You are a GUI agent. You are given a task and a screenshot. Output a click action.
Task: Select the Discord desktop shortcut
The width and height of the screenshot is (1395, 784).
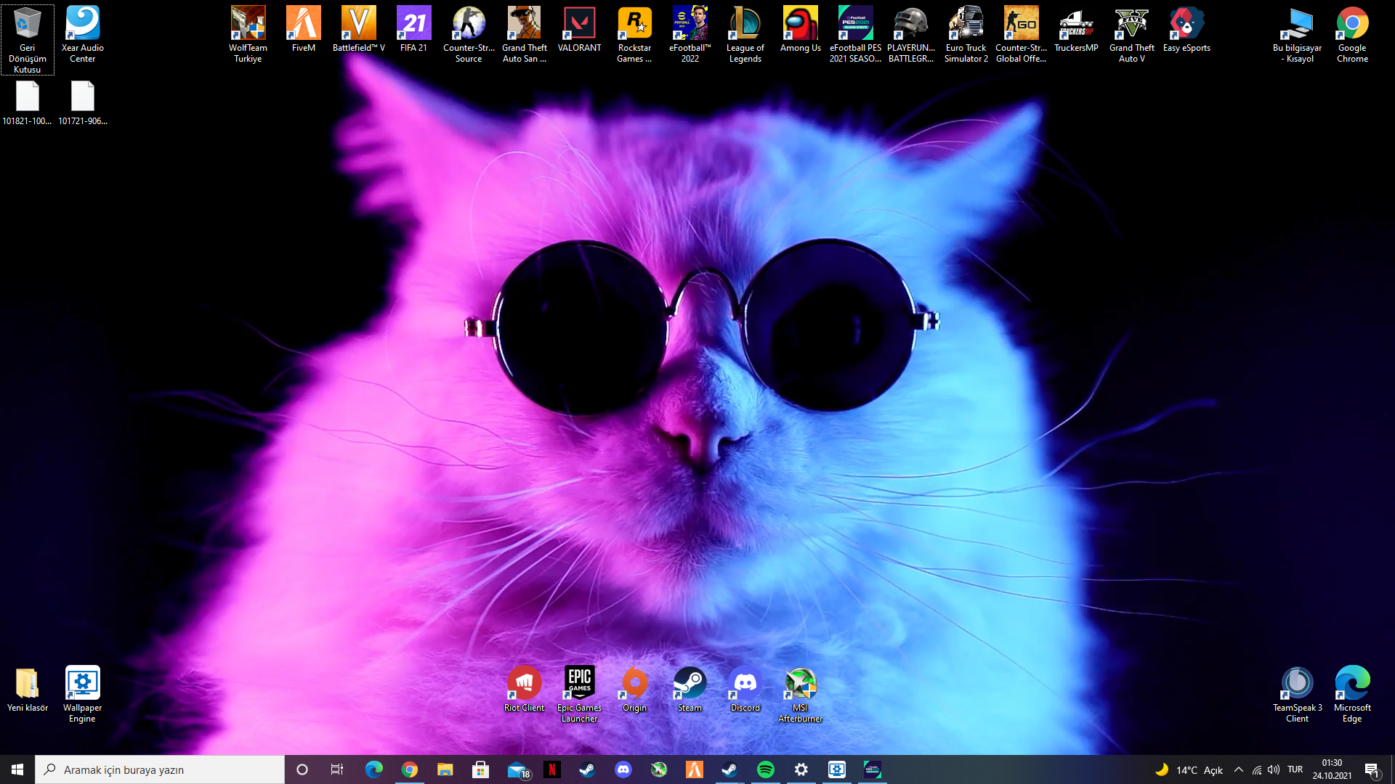[745, 689]
